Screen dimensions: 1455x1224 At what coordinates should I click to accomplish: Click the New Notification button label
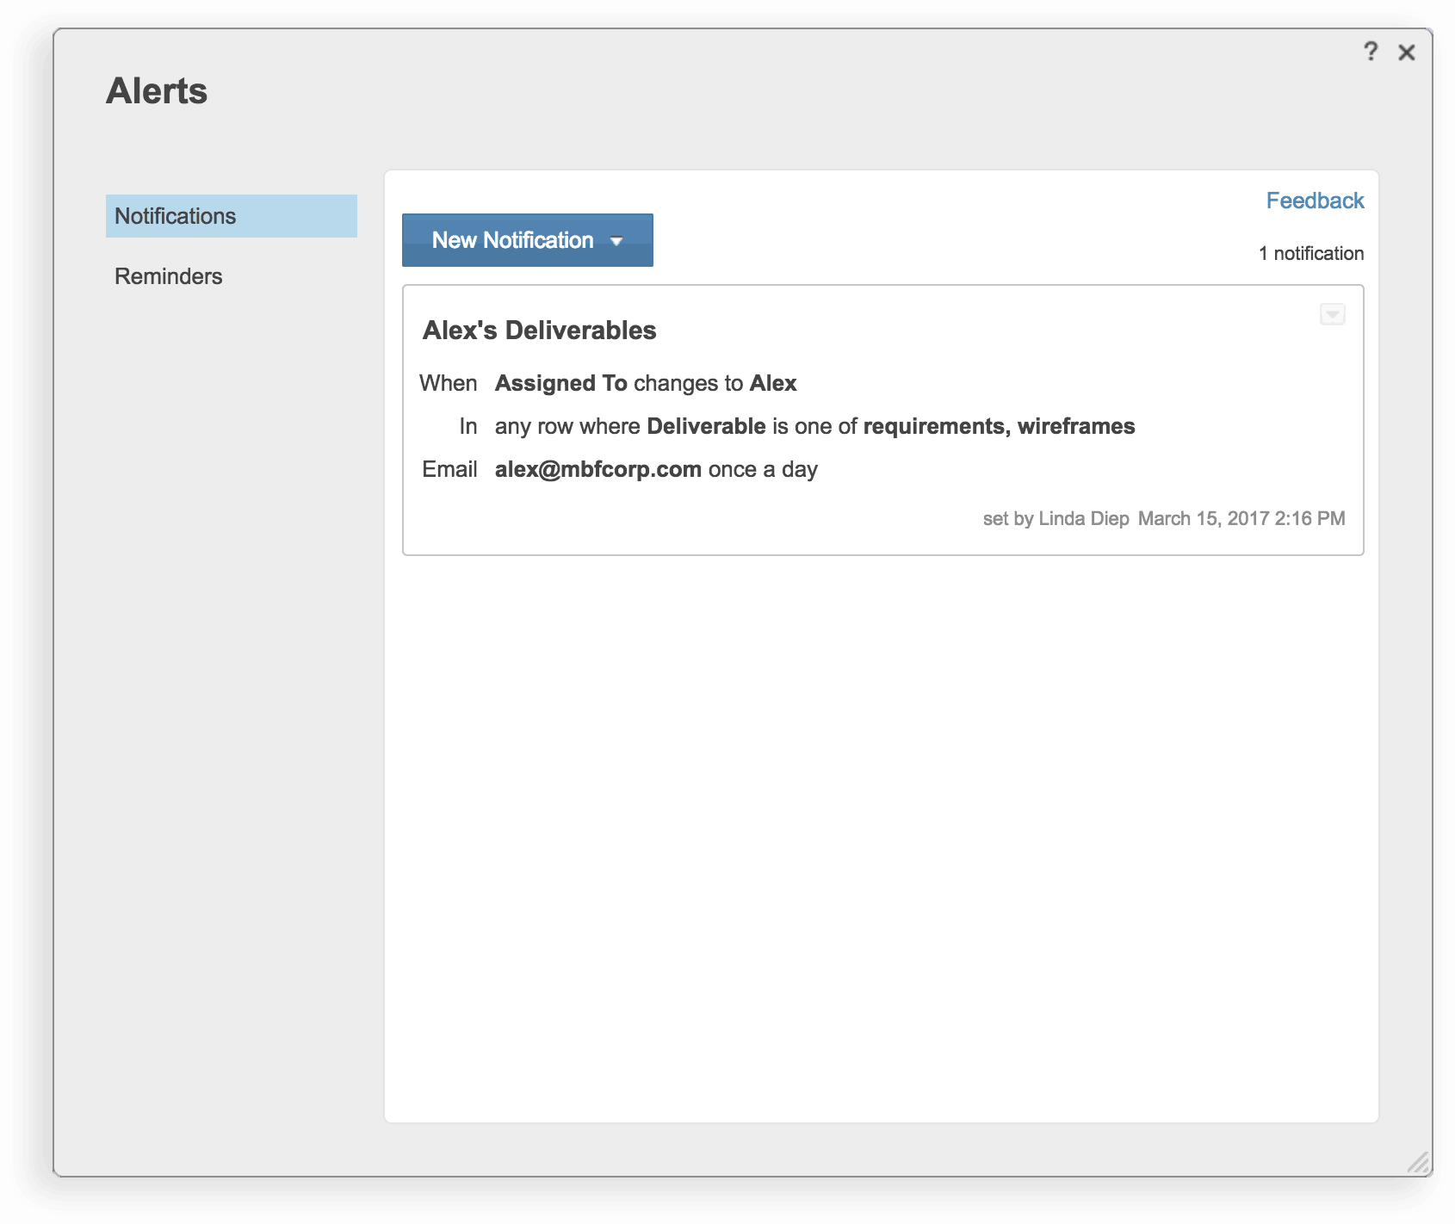coord(512,240)
